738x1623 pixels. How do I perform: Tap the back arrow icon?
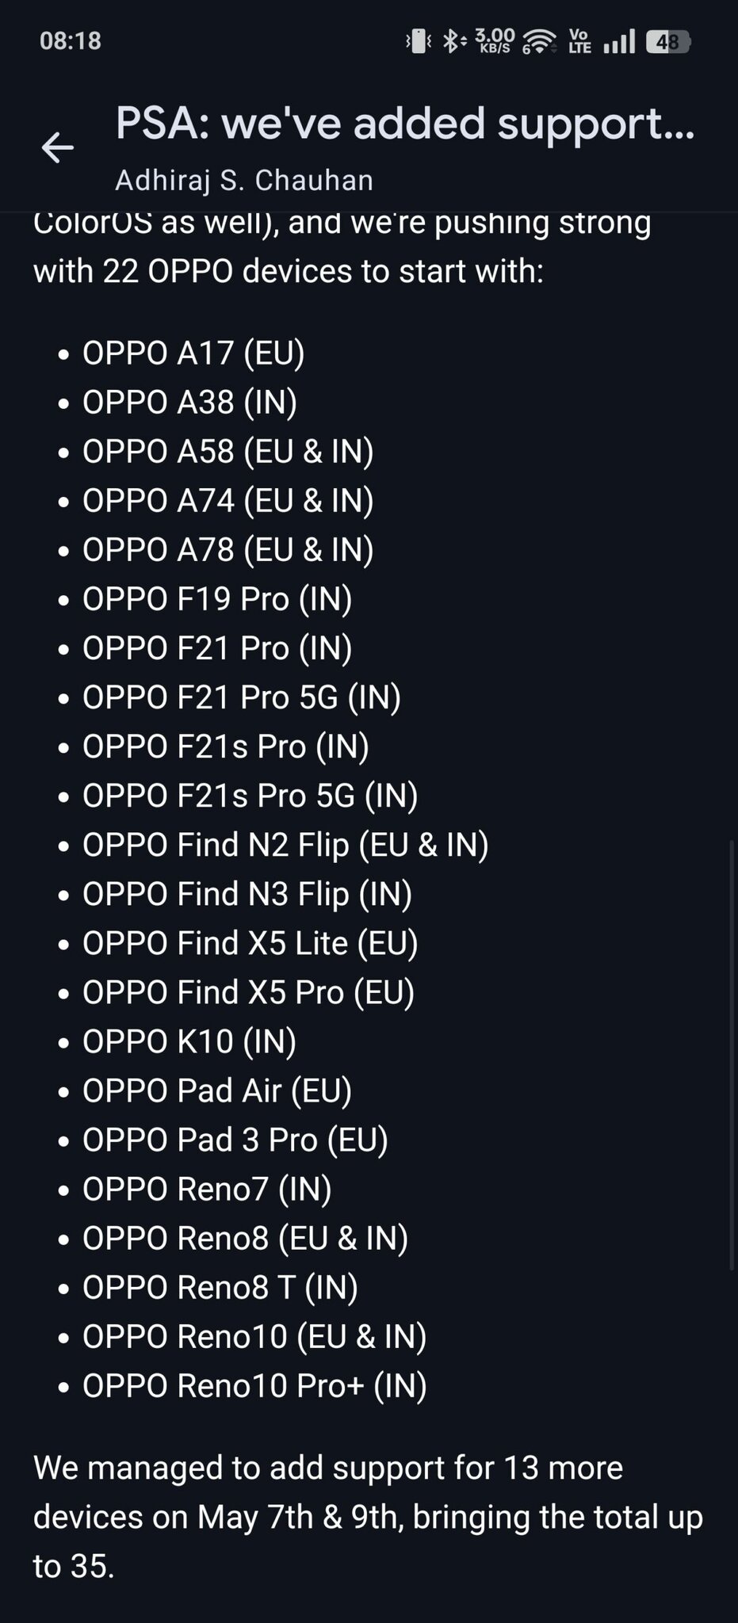(x=57, y=147)
